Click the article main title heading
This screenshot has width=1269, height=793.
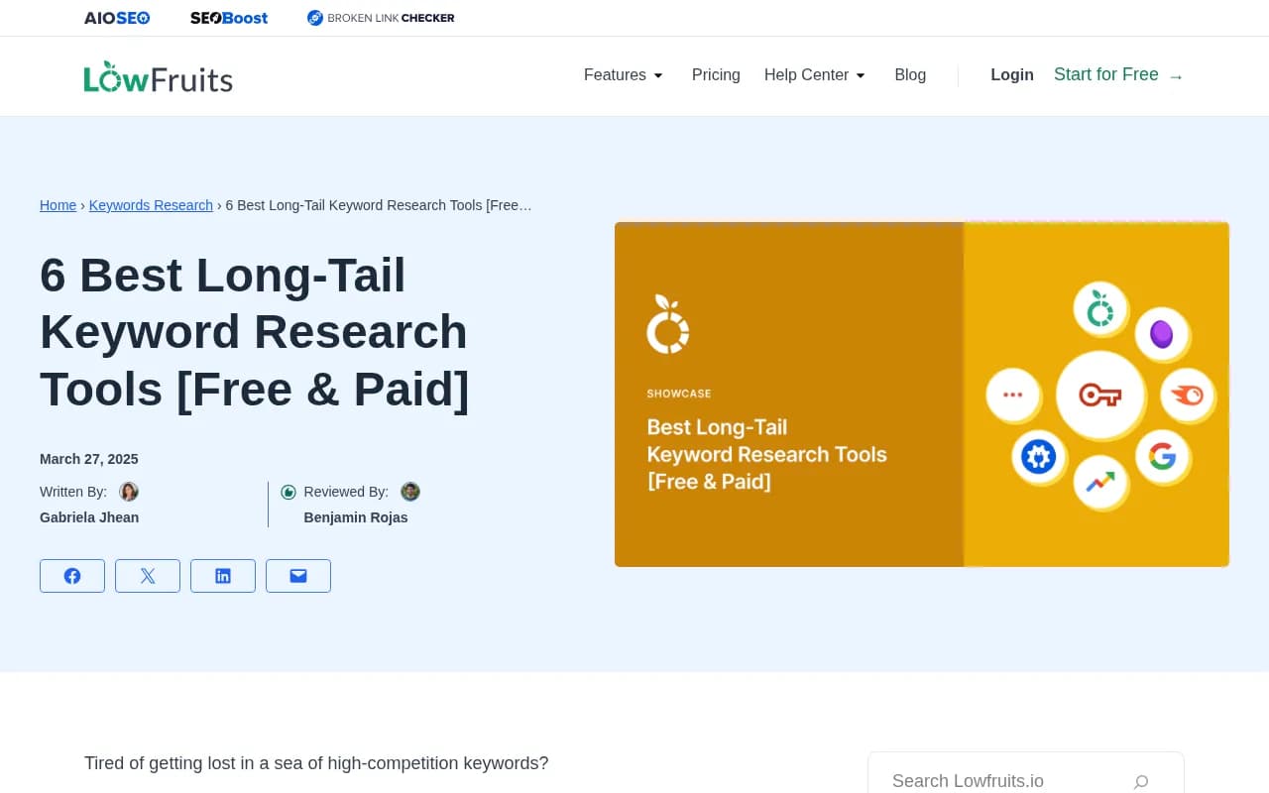coord(255,332)
